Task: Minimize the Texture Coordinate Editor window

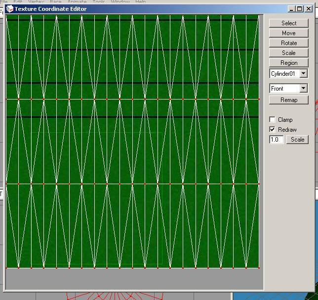Action: click(291, 9)
